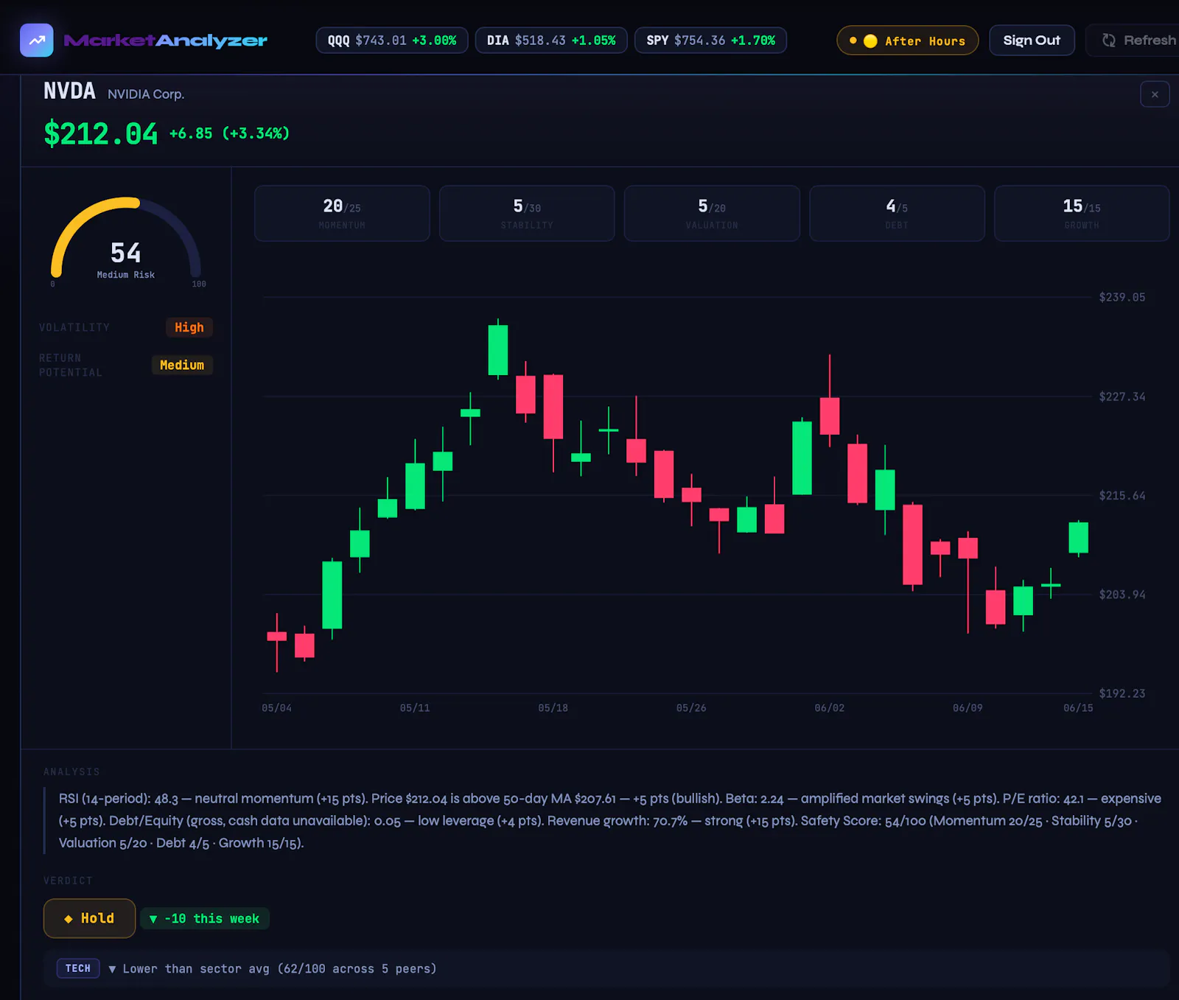The image size is (1179, 1000).
Task: Click the tallest green candlestick near 05/14
Action: pos(498,350)
